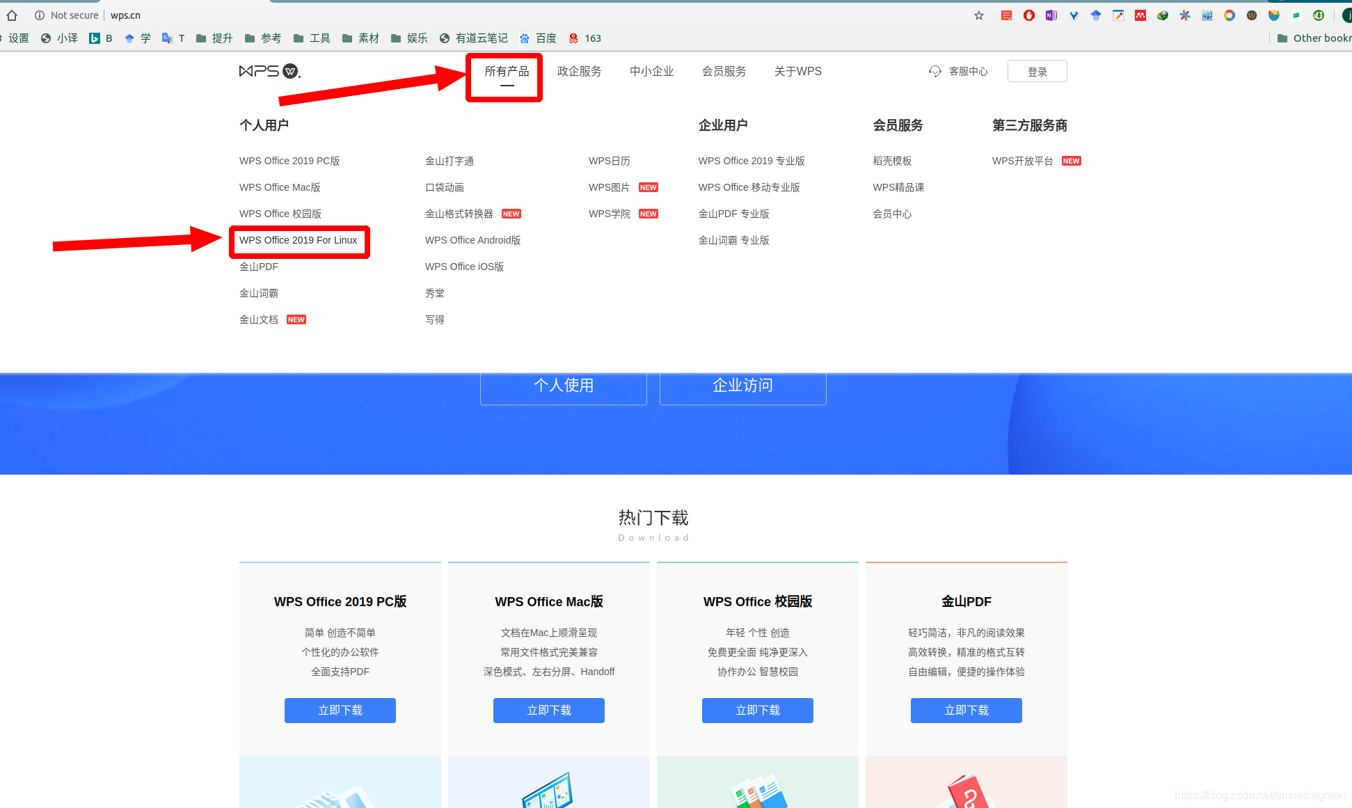Open the OneNote clipper extension icon

coord(1051,15)
